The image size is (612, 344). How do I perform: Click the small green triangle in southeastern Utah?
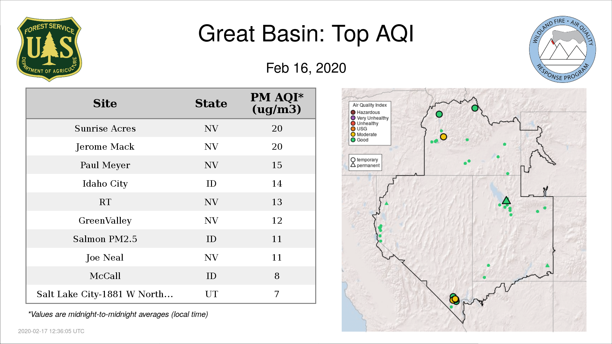pos(547,265)
